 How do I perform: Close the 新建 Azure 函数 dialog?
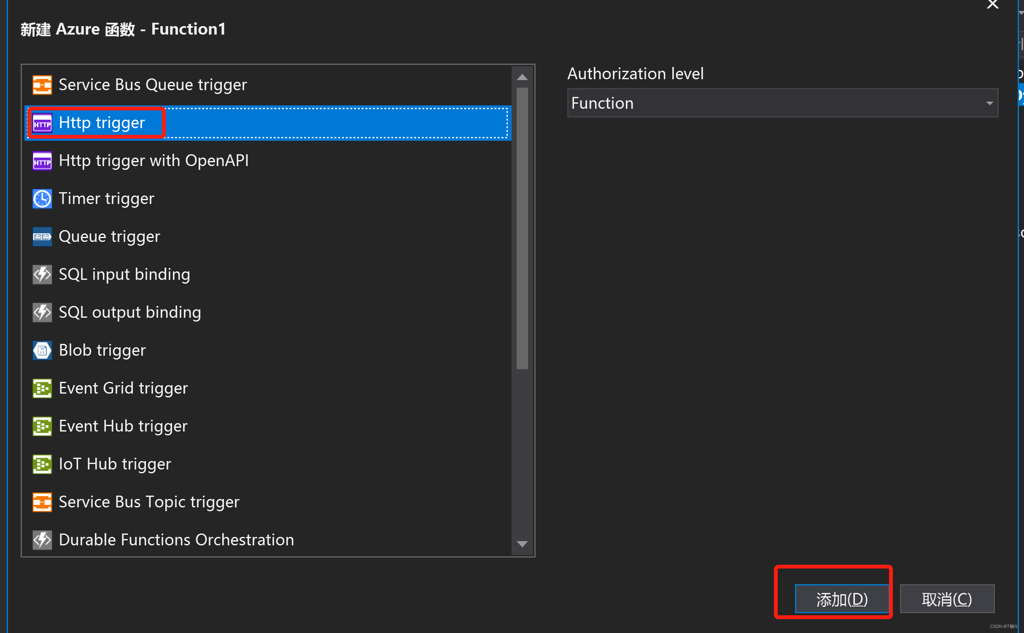(992, 4)
